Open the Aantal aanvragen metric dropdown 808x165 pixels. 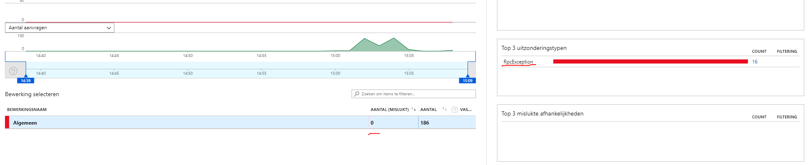coord(59,28)
